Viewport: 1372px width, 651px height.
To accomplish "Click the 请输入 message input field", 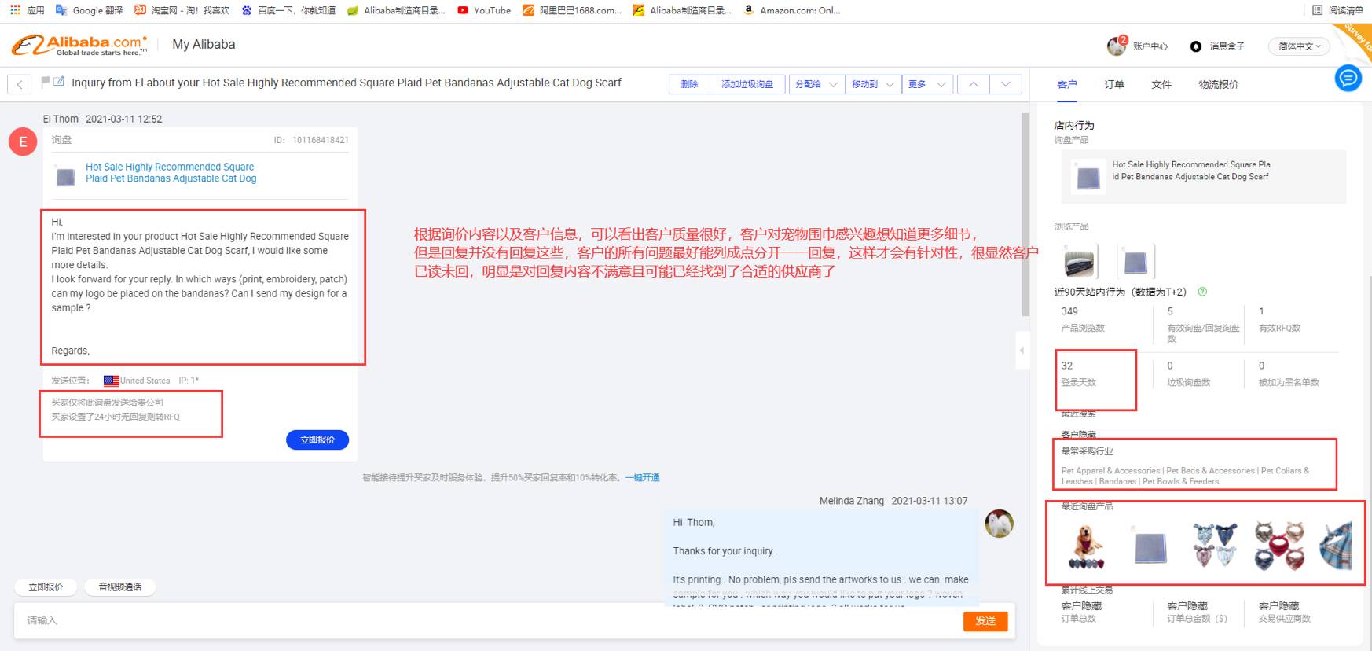I will click(471, 620).
